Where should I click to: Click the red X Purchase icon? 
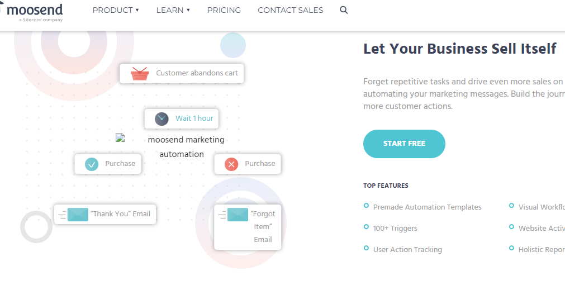[231, 164]
